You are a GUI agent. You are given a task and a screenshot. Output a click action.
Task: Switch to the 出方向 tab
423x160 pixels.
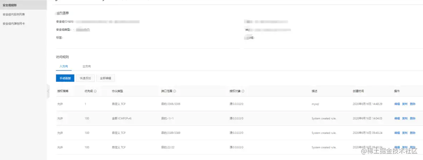click(87, 66)
